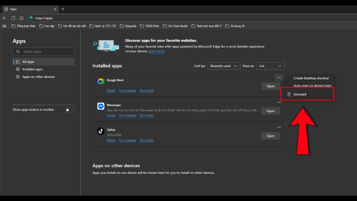Pin Google Meet to taskbar
Viewport: 357px width, 201px height.
128,91
